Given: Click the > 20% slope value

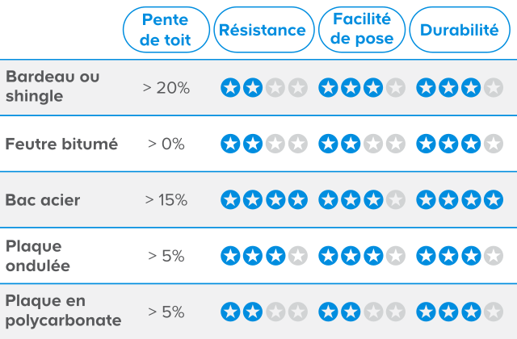Looking at the screenshot, I should (166, 87).
